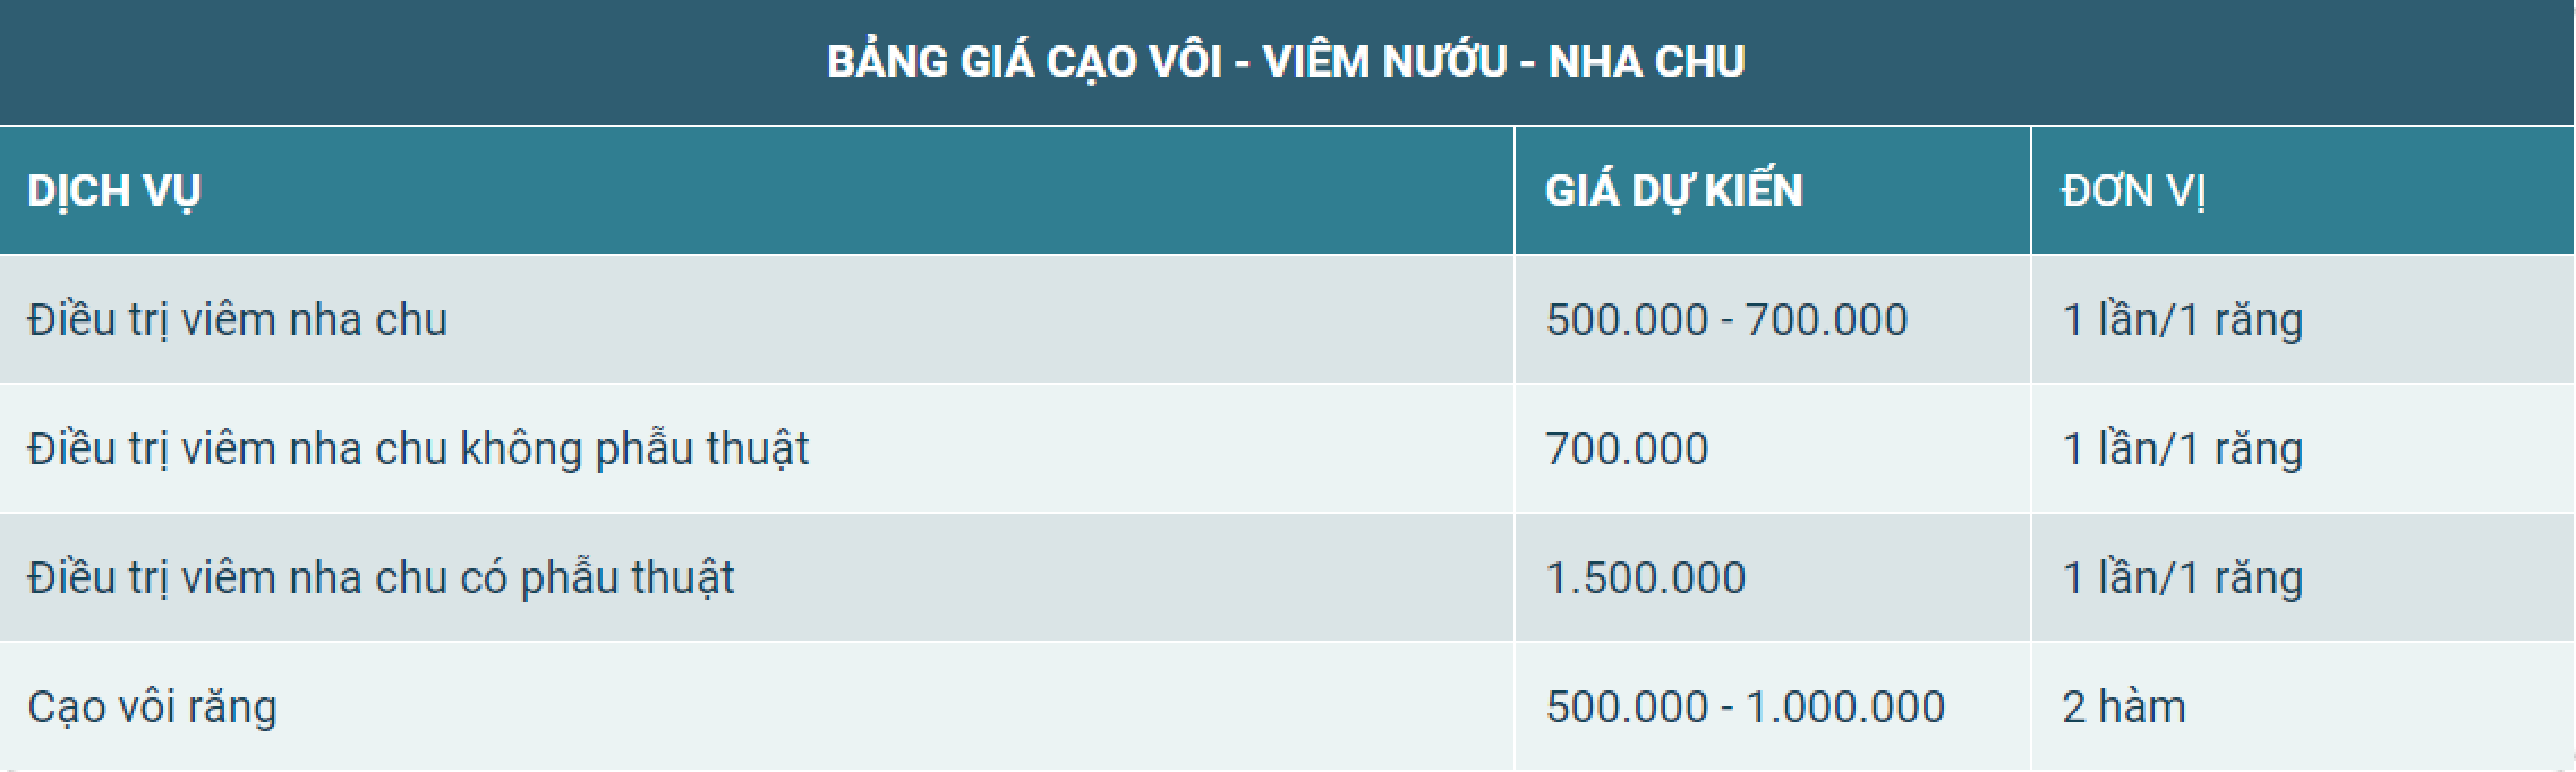Image resolution: width=2576 pixels, height=772 pixels.
Task: Click the 'DỊCH VỤ' column header
Action: click(114, 191)
